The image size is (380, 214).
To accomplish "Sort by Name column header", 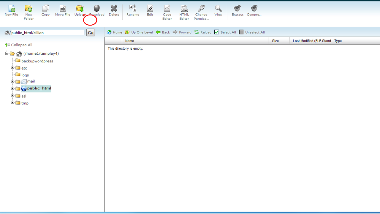I will tap(195, 41).
